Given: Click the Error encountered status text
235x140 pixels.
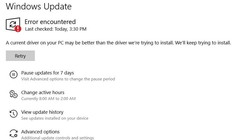Looking at the screenshot, I should pos(50,22).
